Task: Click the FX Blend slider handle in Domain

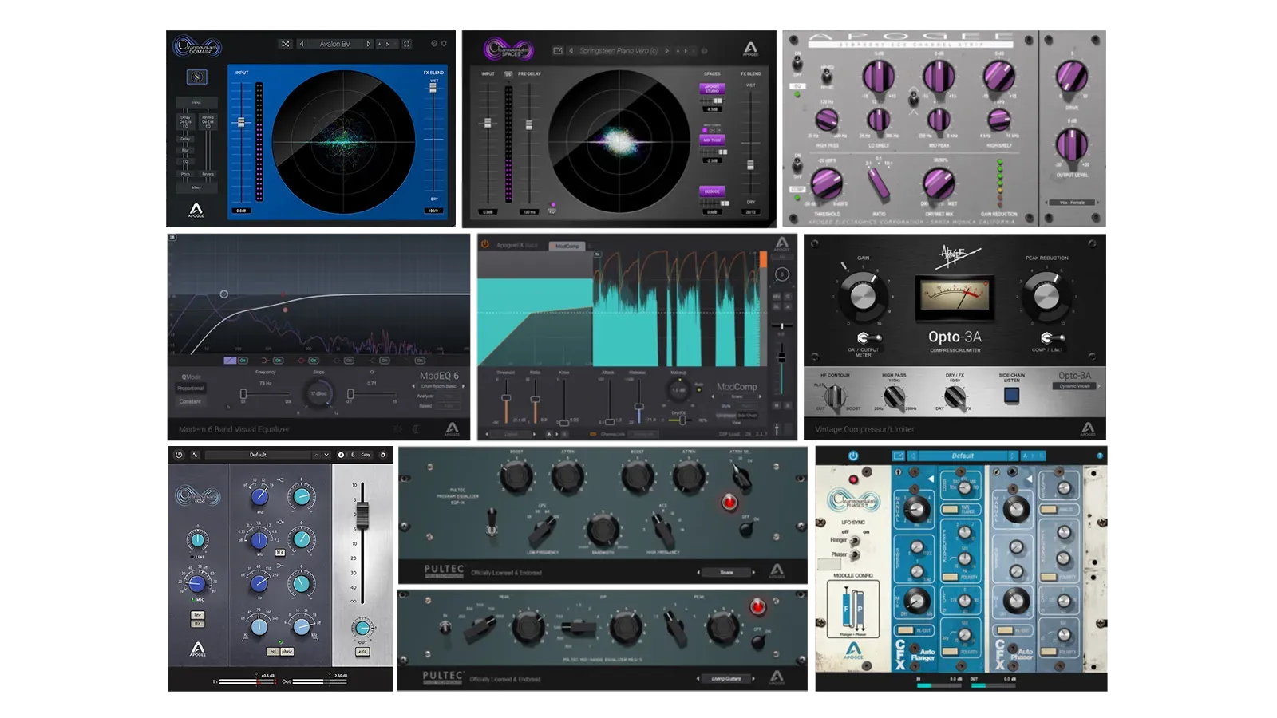Action: coord(433,88)
